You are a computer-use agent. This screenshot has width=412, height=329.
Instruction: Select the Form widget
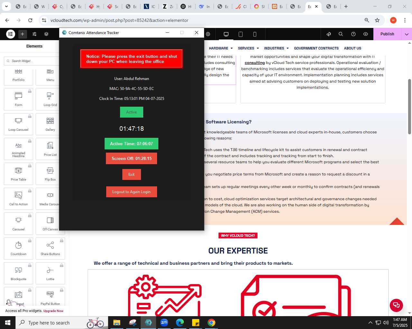(x=18, y=99)
